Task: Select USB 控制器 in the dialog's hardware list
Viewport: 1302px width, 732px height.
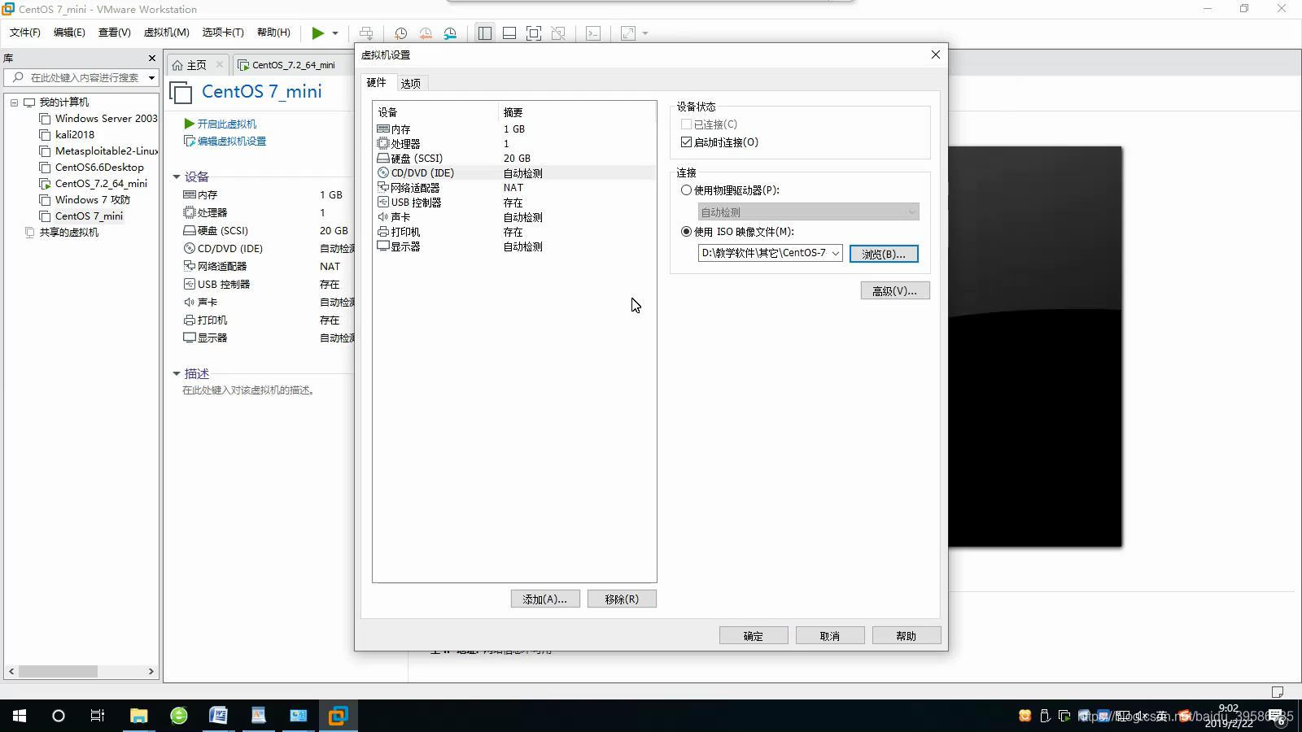Action: 514,202
